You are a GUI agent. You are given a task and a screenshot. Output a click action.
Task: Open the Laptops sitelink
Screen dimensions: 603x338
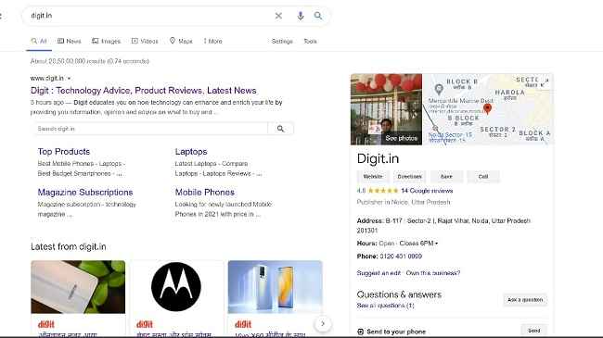pos(191,152)
